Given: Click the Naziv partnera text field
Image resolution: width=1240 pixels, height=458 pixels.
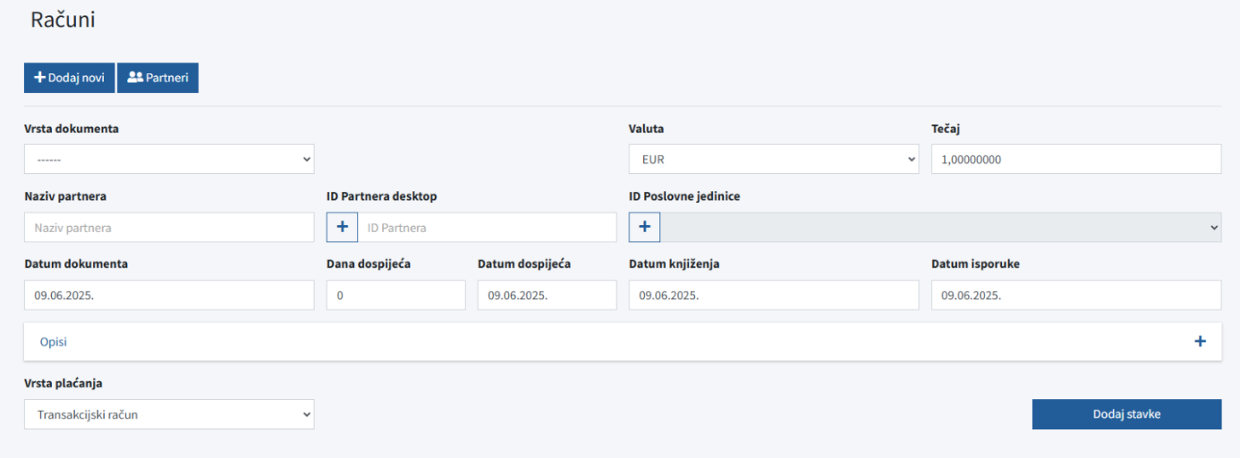Looking at the screenshot, I should pos(169,228).
